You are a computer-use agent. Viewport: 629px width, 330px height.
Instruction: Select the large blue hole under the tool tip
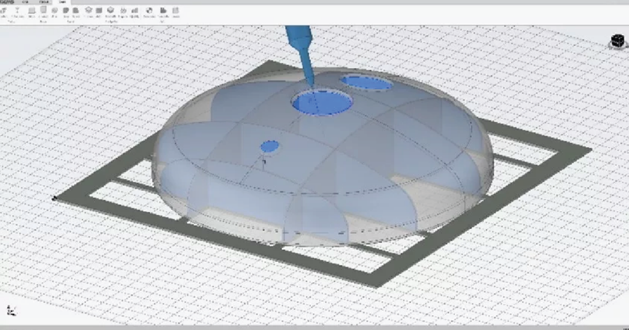322,102
